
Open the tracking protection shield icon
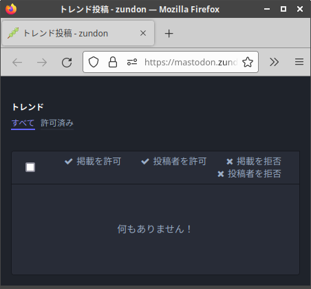pos(94,62)
